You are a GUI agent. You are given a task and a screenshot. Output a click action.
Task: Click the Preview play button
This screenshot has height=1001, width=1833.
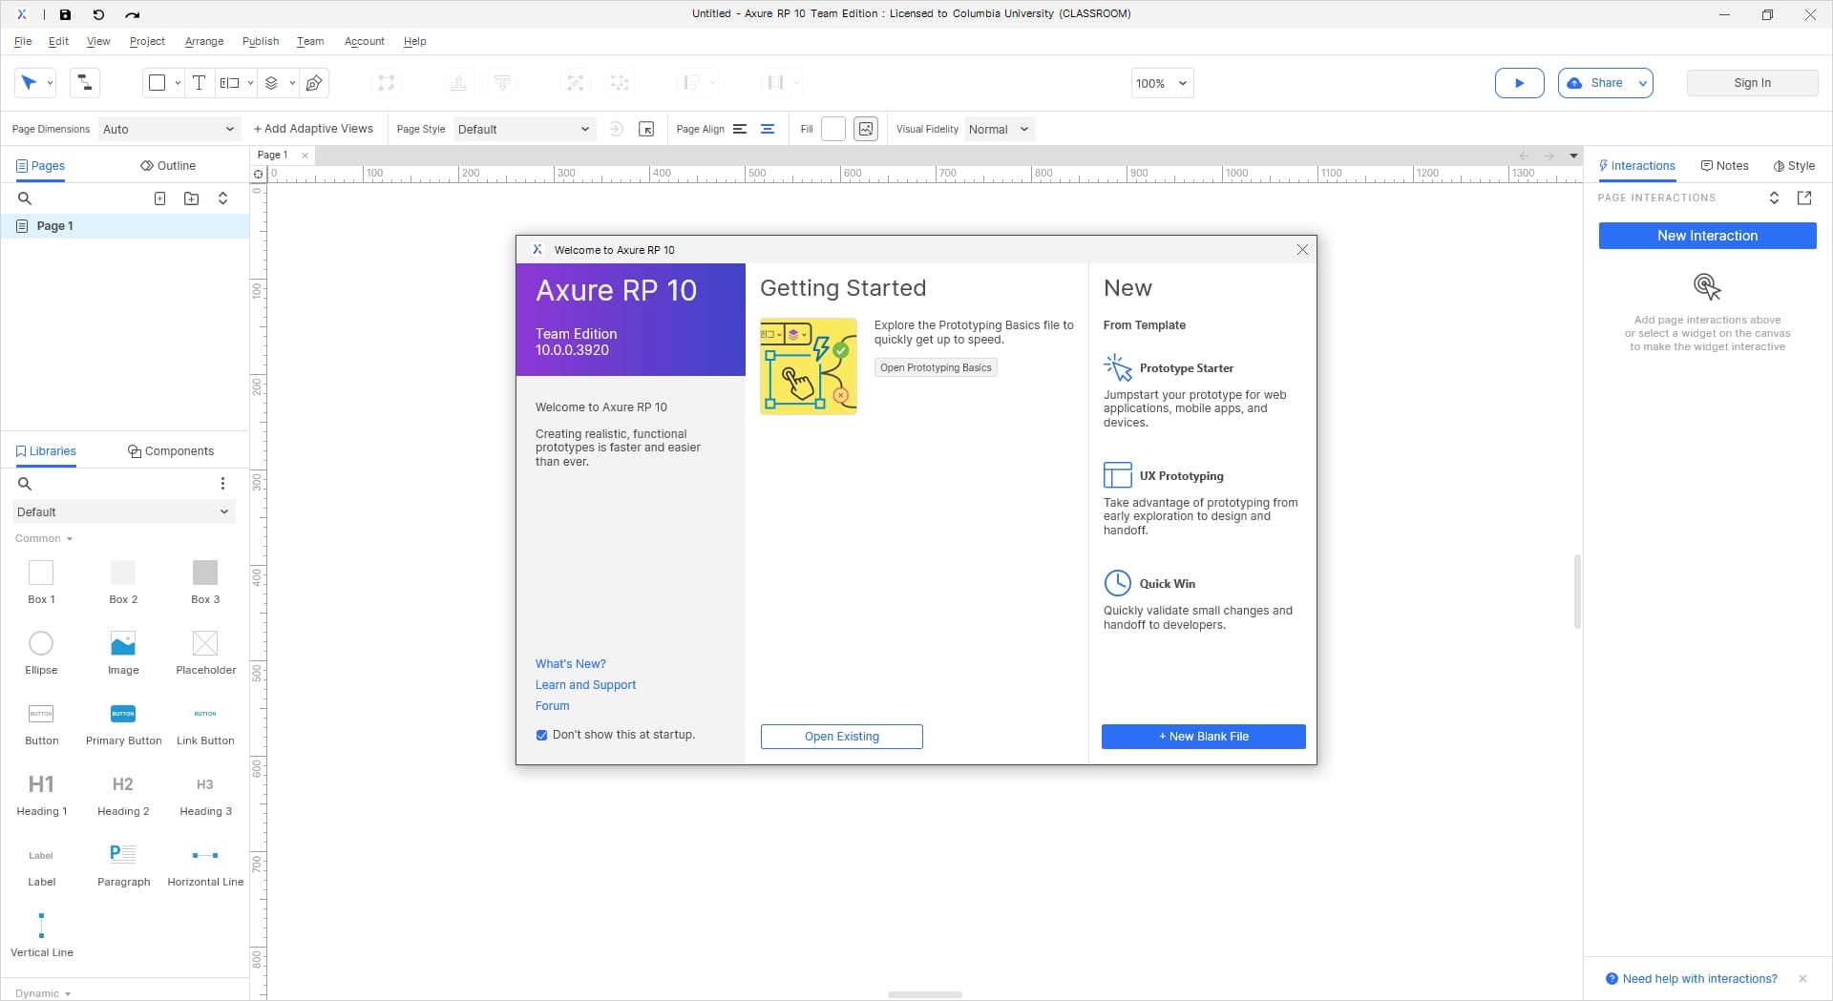1519,83
